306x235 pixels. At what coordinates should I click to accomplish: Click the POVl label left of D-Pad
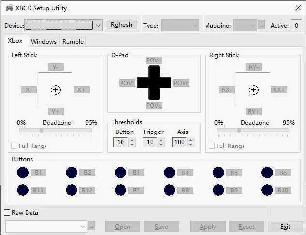[x=127, y=83]
